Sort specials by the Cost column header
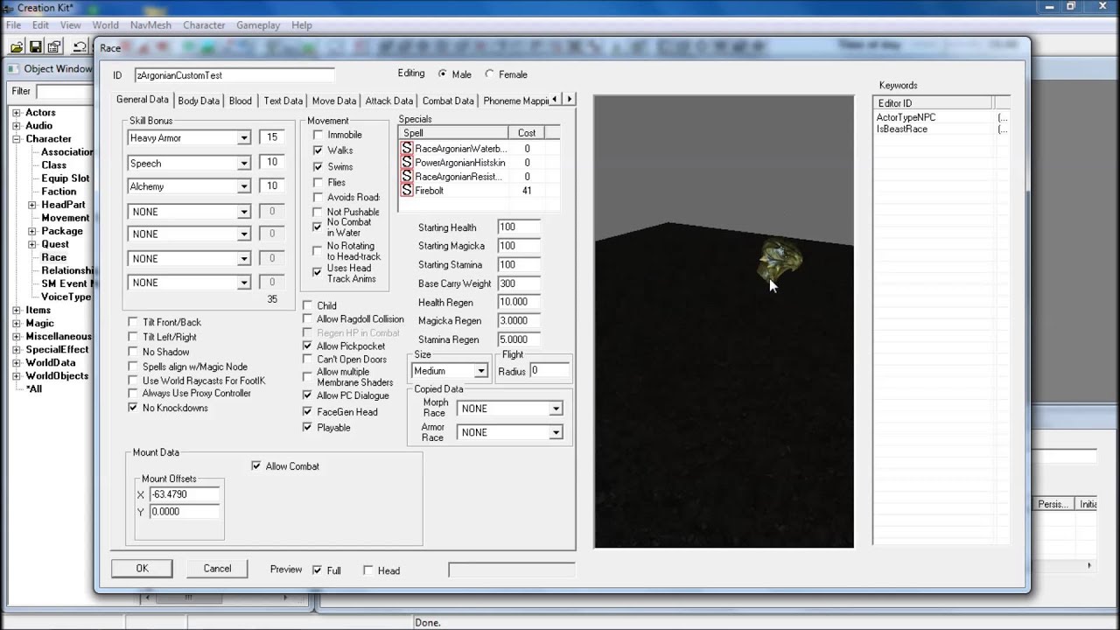 [x=527, y=133]
